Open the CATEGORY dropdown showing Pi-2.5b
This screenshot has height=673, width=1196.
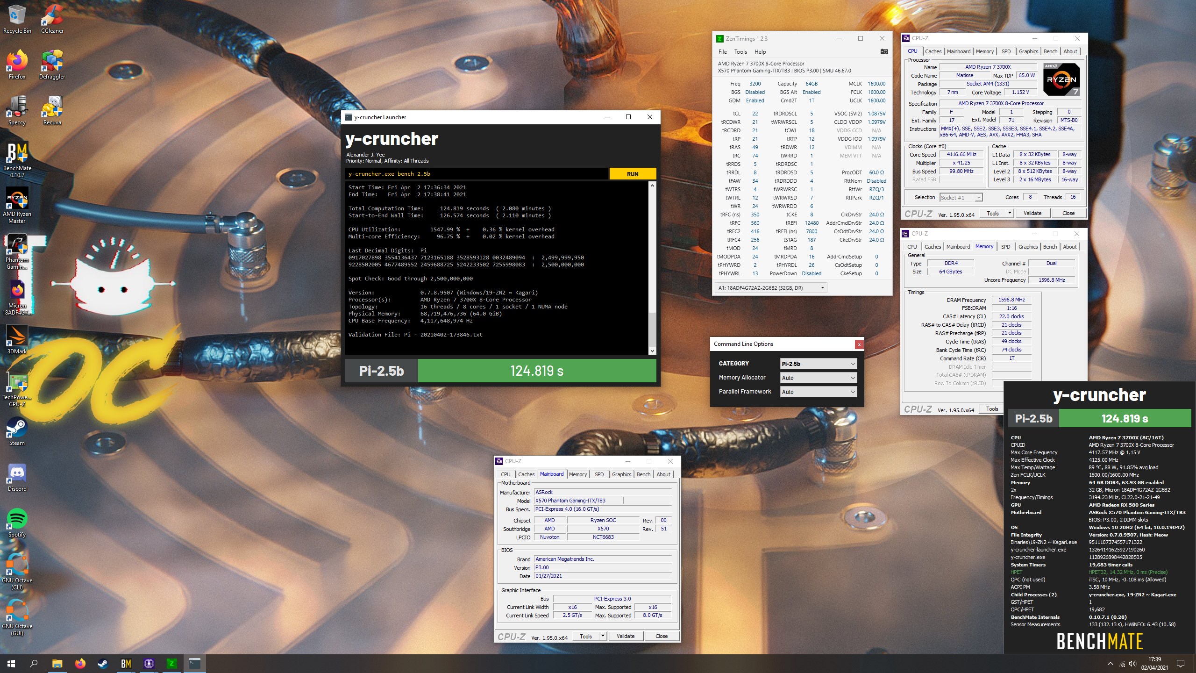tap(819, 364)
